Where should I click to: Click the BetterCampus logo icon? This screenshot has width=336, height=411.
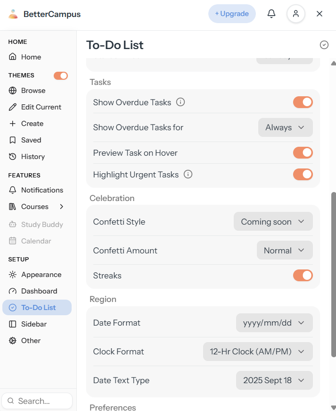[13, 14]
